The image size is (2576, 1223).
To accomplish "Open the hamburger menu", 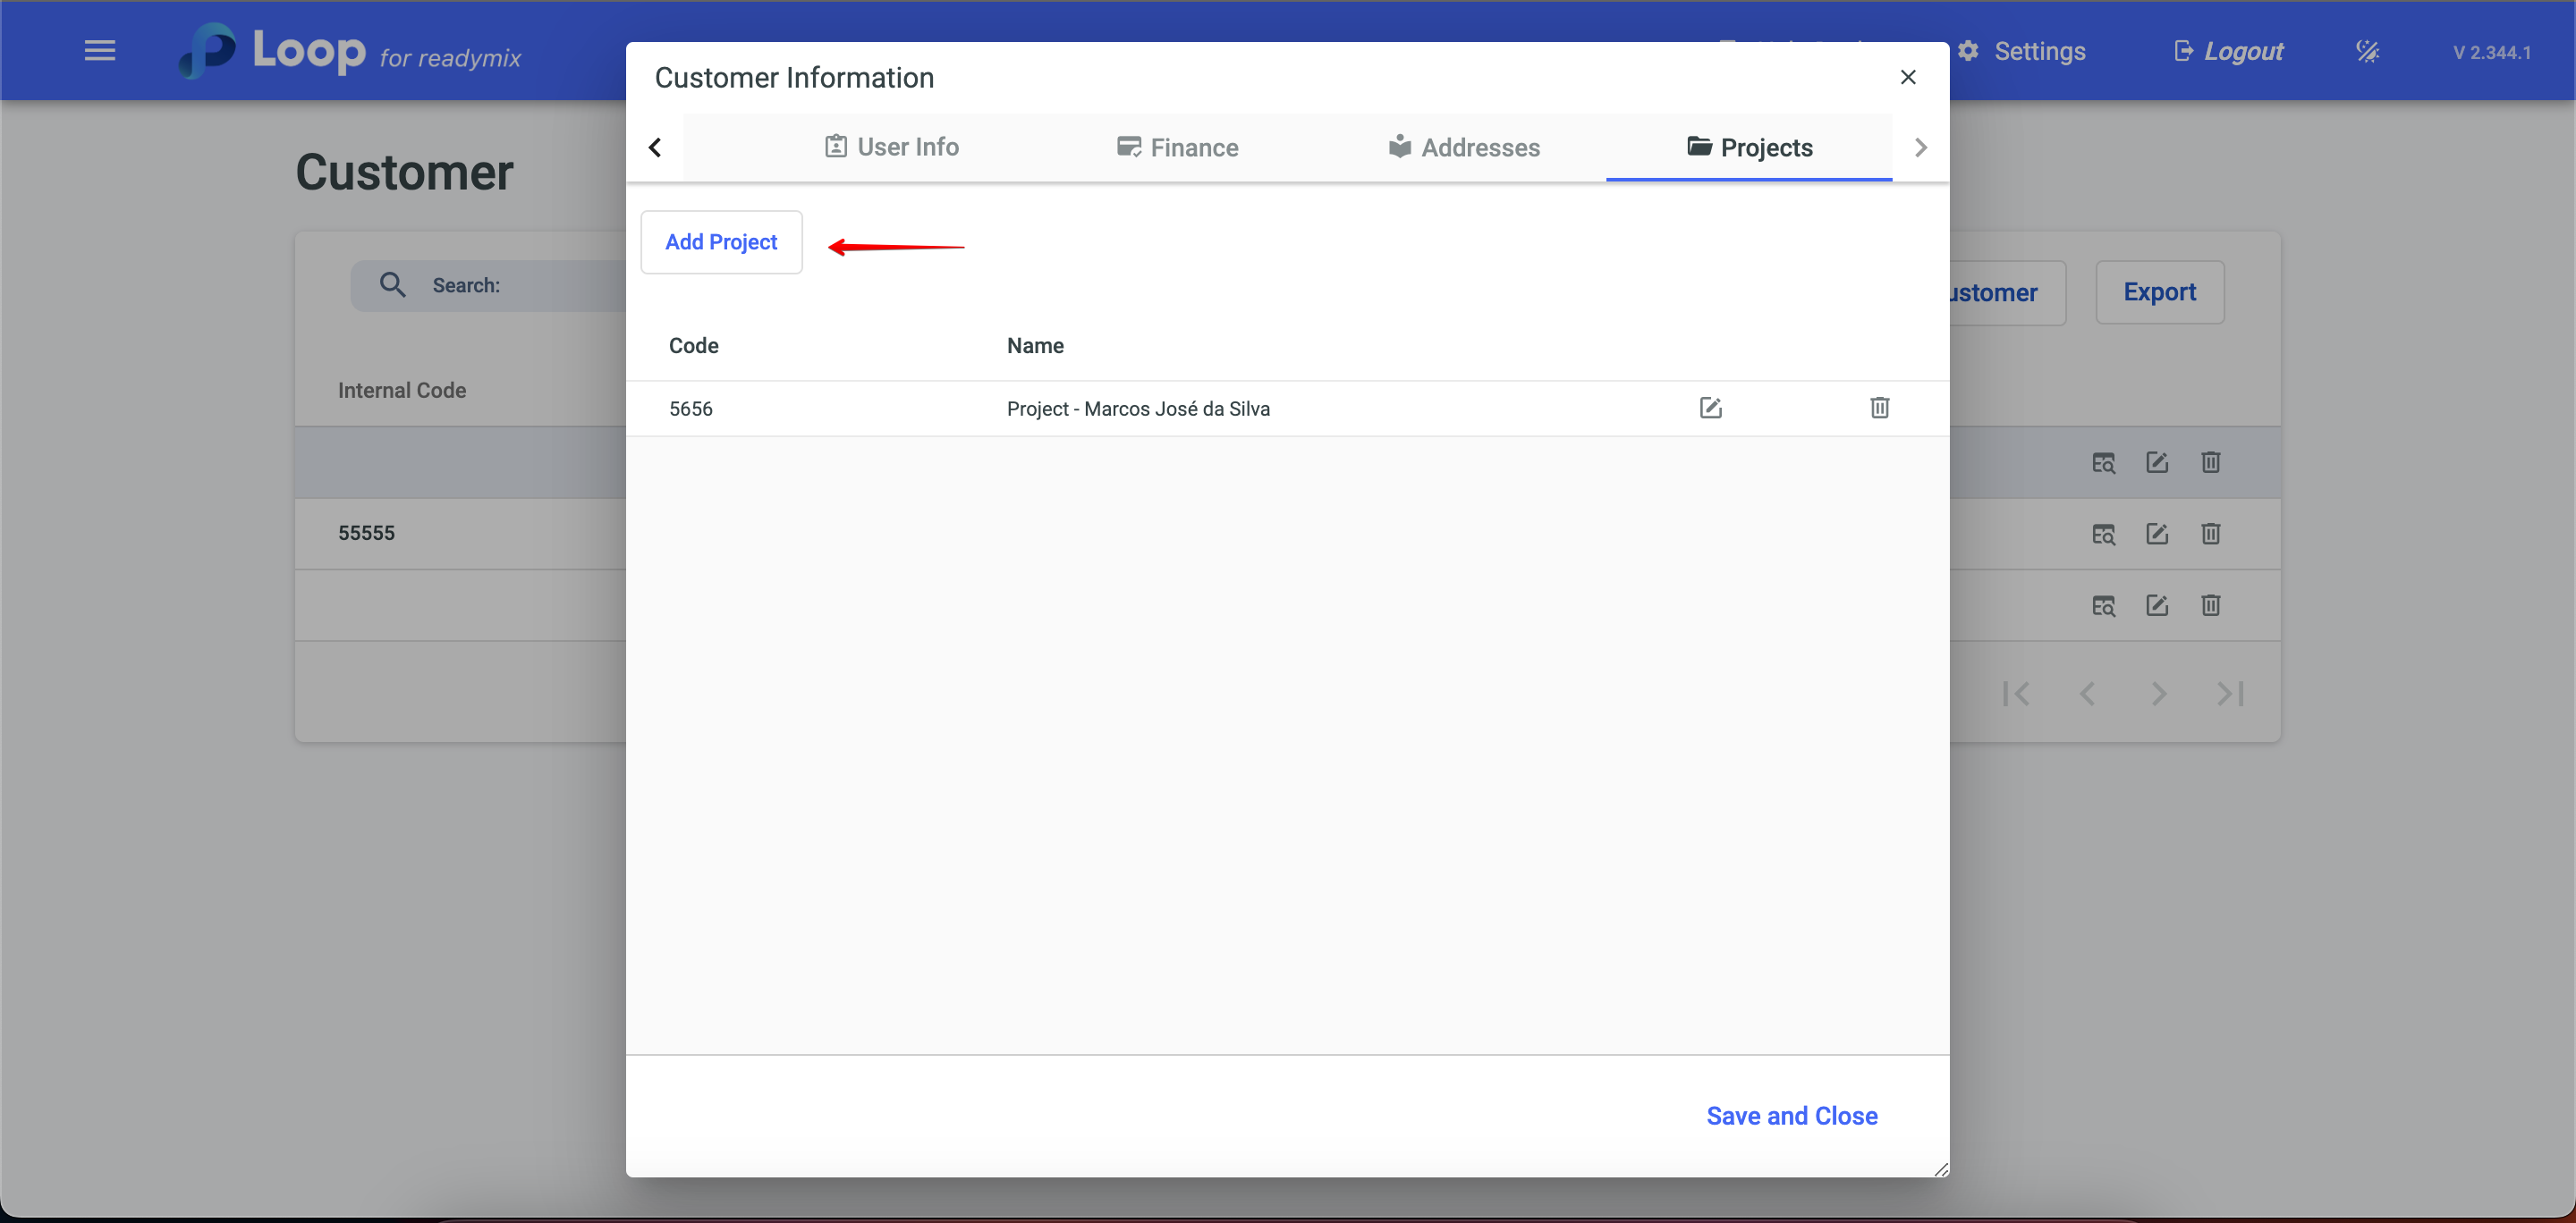I will click(x=100, y=51).
